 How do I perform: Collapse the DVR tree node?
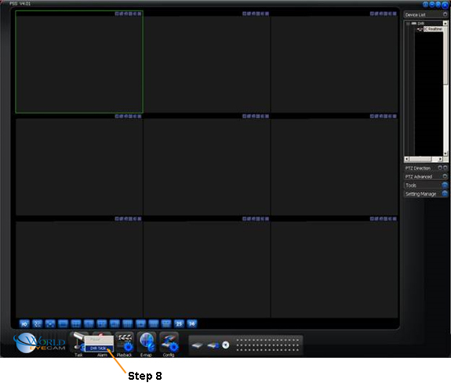pos(408,23)
